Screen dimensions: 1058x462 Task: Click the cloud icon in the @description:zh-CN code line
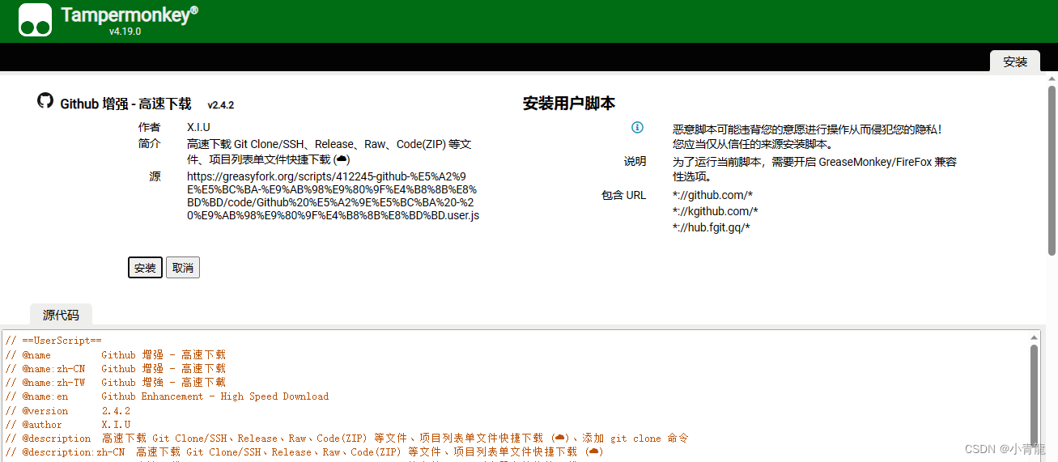point(594,451)
